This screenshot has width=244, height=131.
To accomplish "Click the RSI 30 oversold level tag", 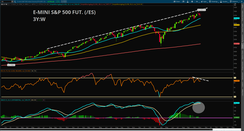I will [235, 97].
